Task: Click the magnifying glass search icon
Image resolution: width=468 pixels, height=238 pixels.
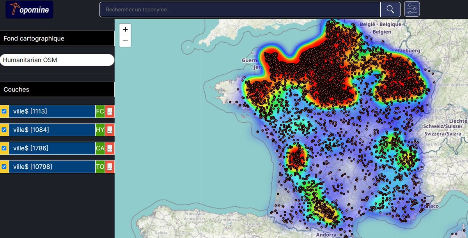Action: [390, 9]
